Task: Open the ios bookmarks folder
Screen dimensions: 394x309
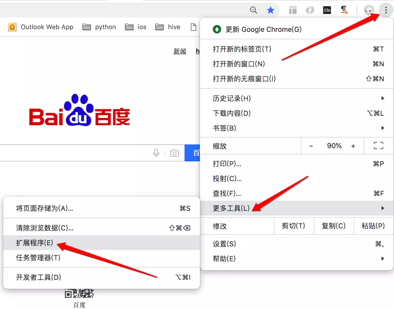Action: coord(136,27)
